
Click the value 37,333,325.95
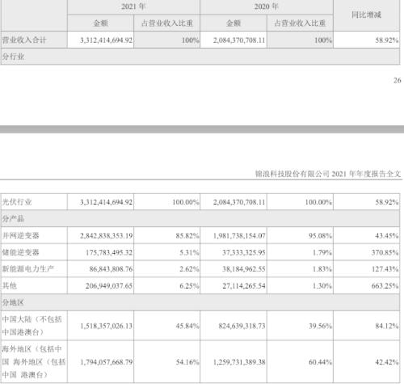(244, 252)
